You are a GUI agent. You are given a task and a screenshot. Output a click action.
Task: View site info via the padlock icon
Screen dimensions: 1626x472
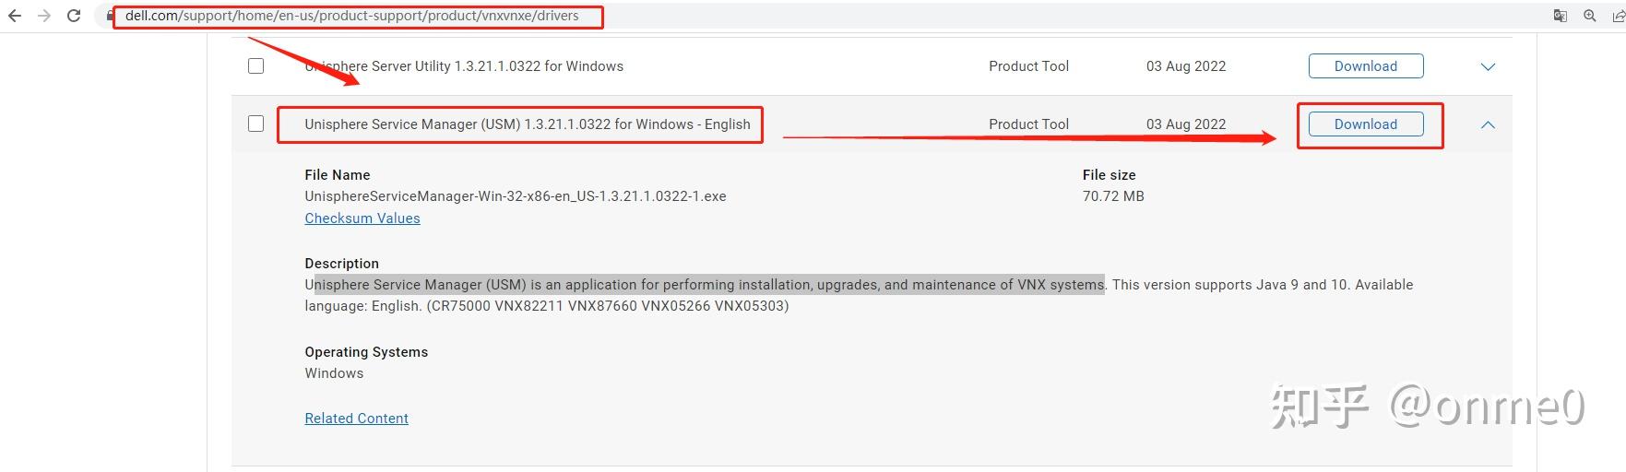[x=111, y=16]
